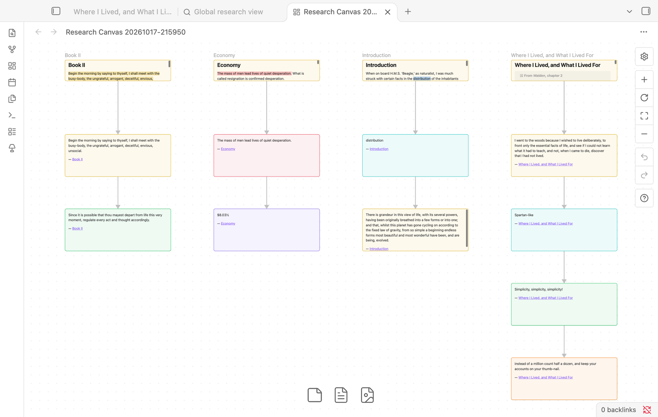Open command palette terminal icon

(12, 115)
